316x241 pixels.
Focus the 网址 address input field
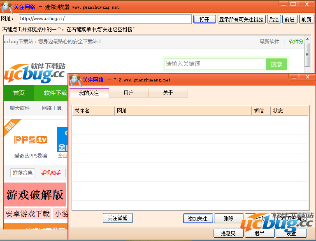105,19
